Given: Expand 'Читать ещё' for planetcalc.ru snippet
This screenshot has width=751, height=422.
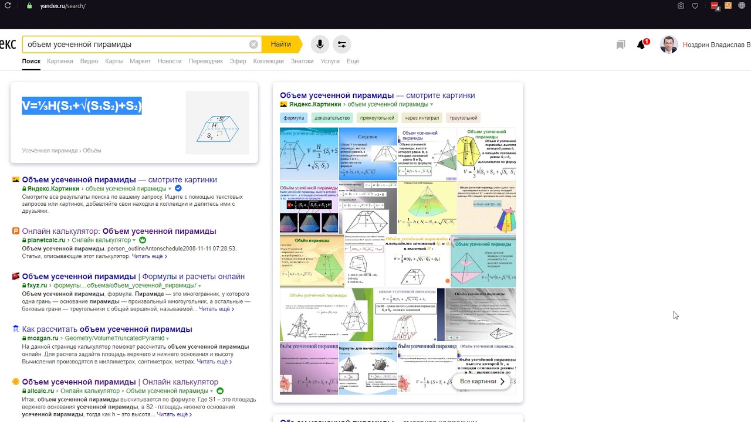Looking at the screenshot, I should coord(150,256).
